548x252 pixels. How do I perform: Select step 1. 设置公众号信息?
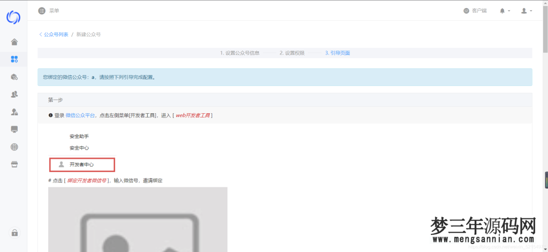tap(240, 53)
